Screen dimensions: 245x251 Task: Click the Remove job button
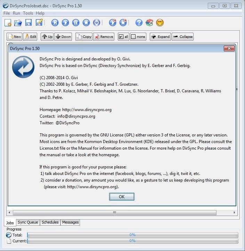pyautogui.click(x=104, y=37)
